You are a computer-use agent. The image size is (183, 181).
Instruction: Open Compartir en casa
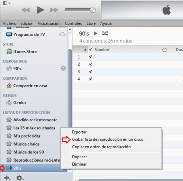click(x=30, y=86)
